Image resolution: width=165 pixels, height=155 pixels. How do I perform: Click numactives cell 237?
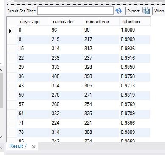tap(101, 58)
